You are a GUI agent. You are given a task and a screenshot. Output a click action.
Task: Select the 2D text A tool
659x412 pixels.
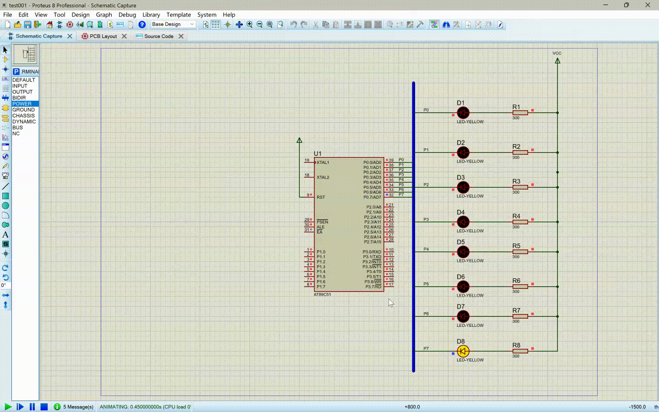tap(5, 234)
